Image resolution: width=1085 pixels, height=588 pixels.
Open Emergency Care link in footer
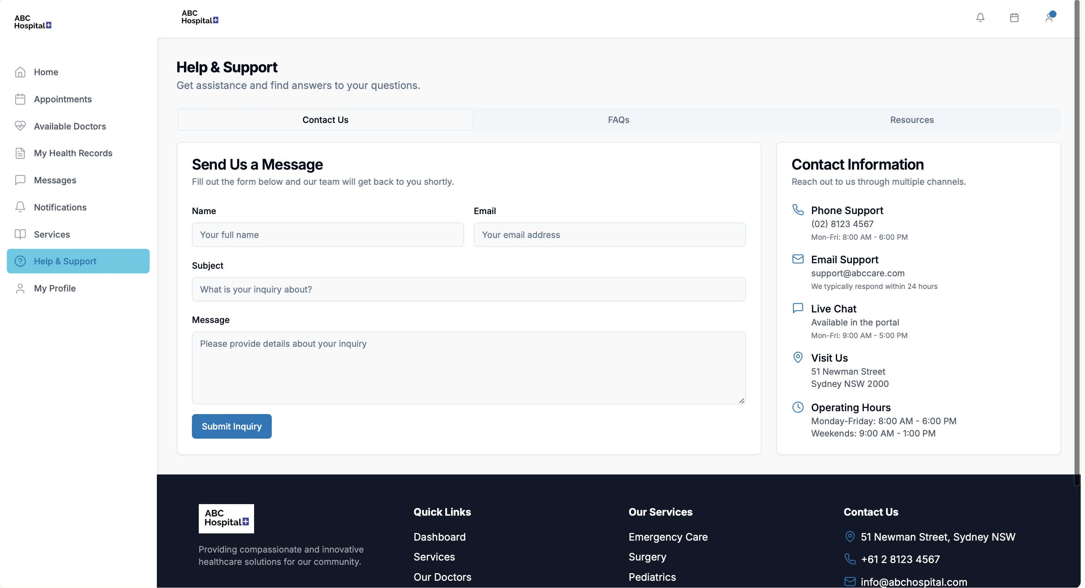pyautogui.click(x=668, y=537)
